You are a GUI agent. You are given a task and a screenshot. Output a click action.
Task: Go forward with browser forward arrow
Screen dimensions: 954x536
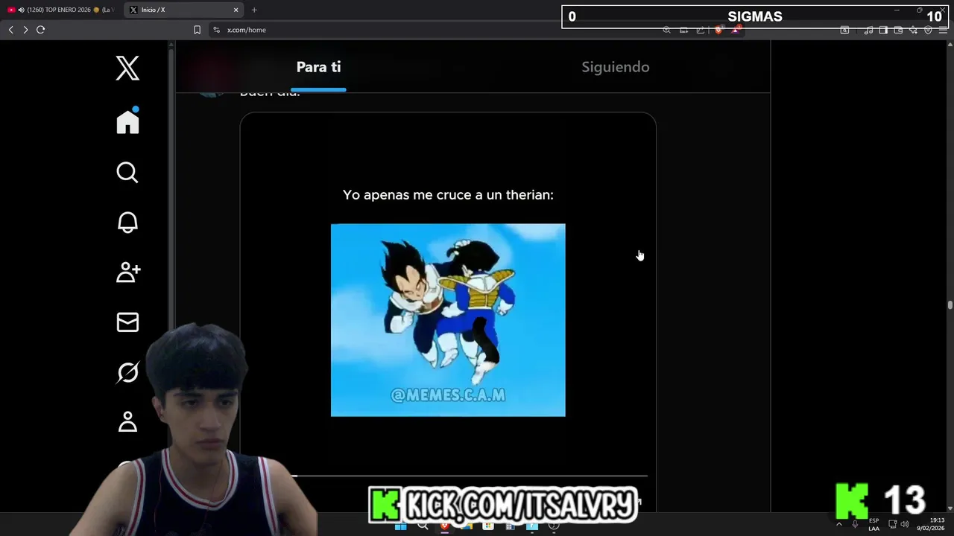coord(25,30)
